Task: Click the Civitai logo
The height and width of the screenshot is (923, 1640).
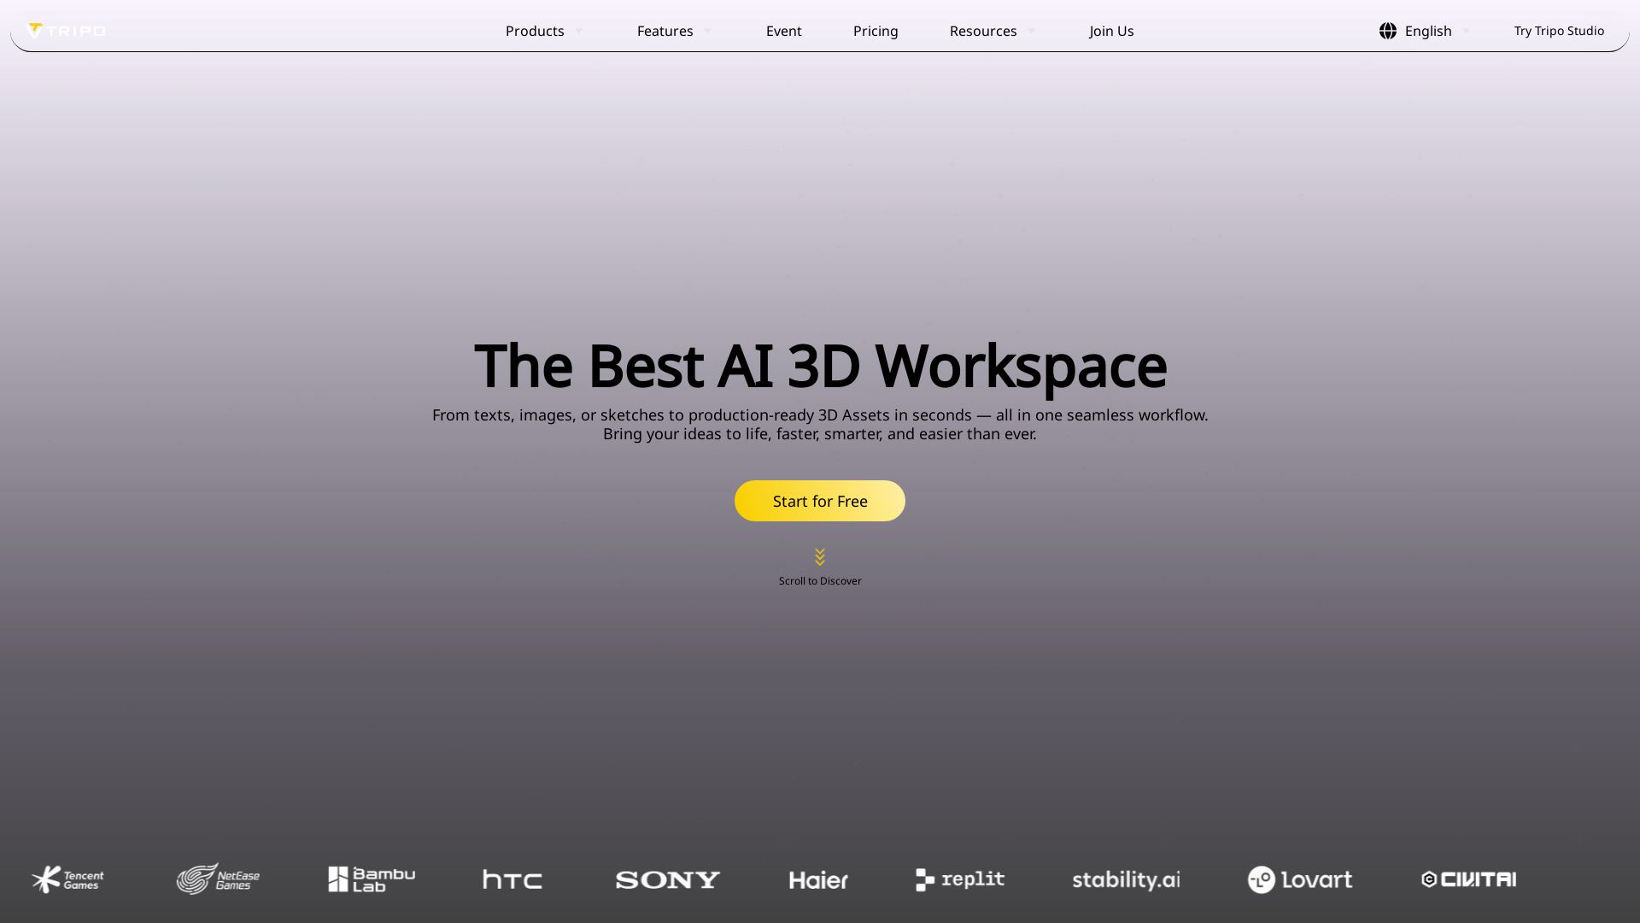Action: pos(1468,879)
